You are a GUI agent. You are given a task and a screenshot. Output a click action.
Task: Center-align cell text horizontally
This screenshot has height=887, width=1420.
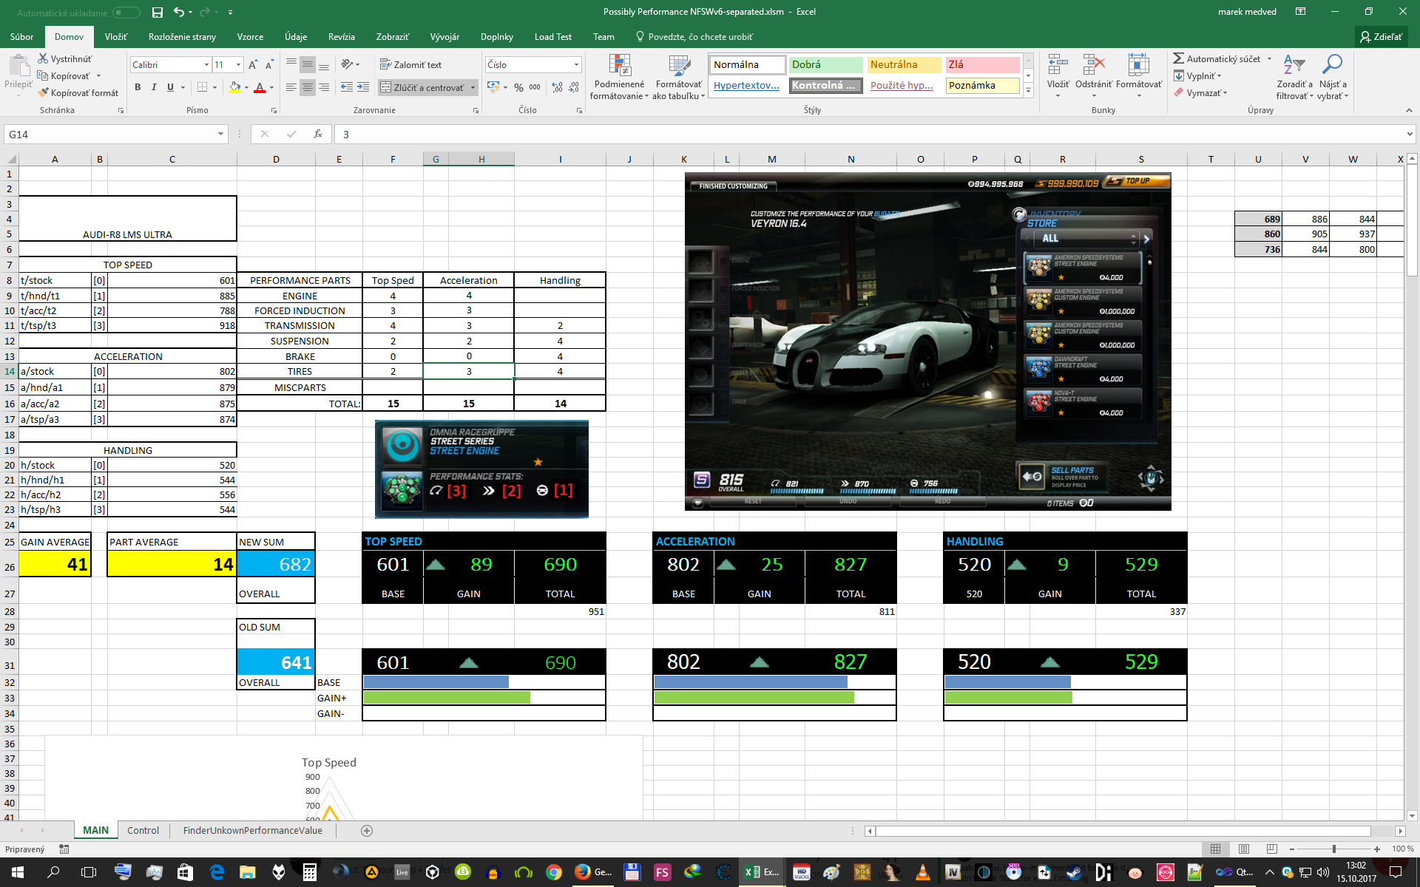308,87
